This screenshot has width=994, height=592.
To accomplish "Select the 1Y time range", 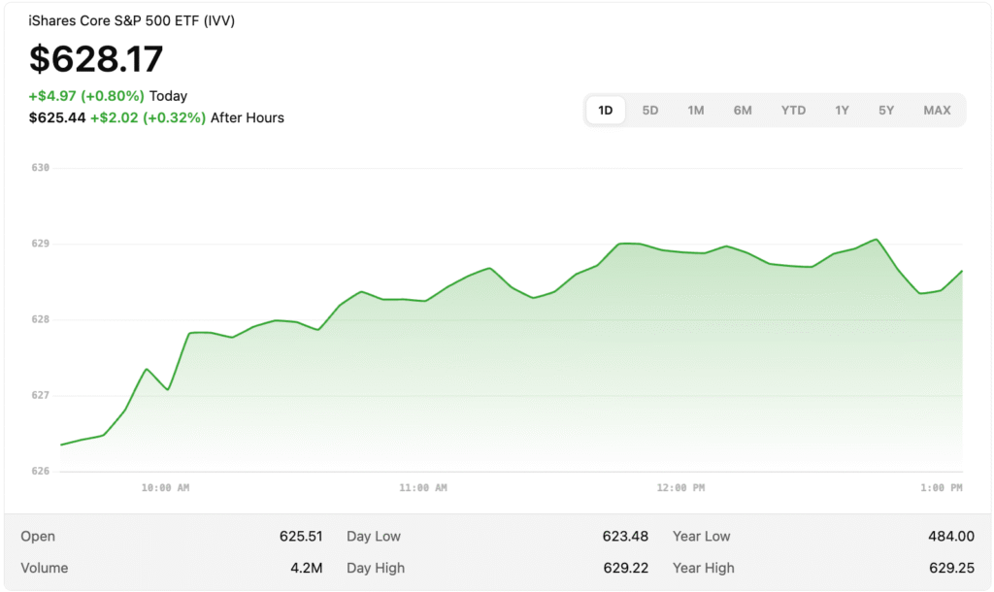I will click(842, 111).
